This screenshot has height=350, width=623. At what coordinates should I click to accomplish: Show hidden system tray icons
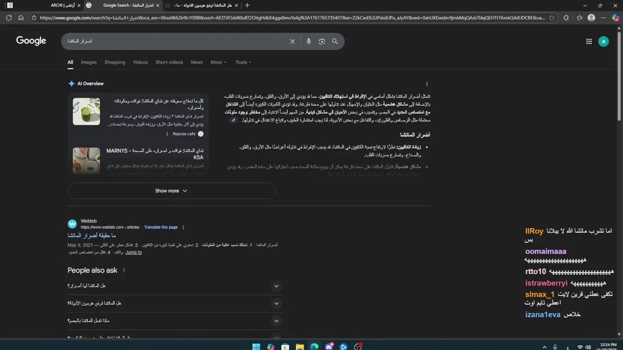click(545, 347)
